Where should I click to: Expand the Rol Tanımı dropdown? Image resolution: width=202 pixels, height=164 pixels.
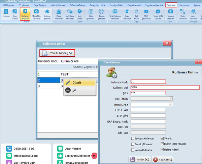[171, 99]
